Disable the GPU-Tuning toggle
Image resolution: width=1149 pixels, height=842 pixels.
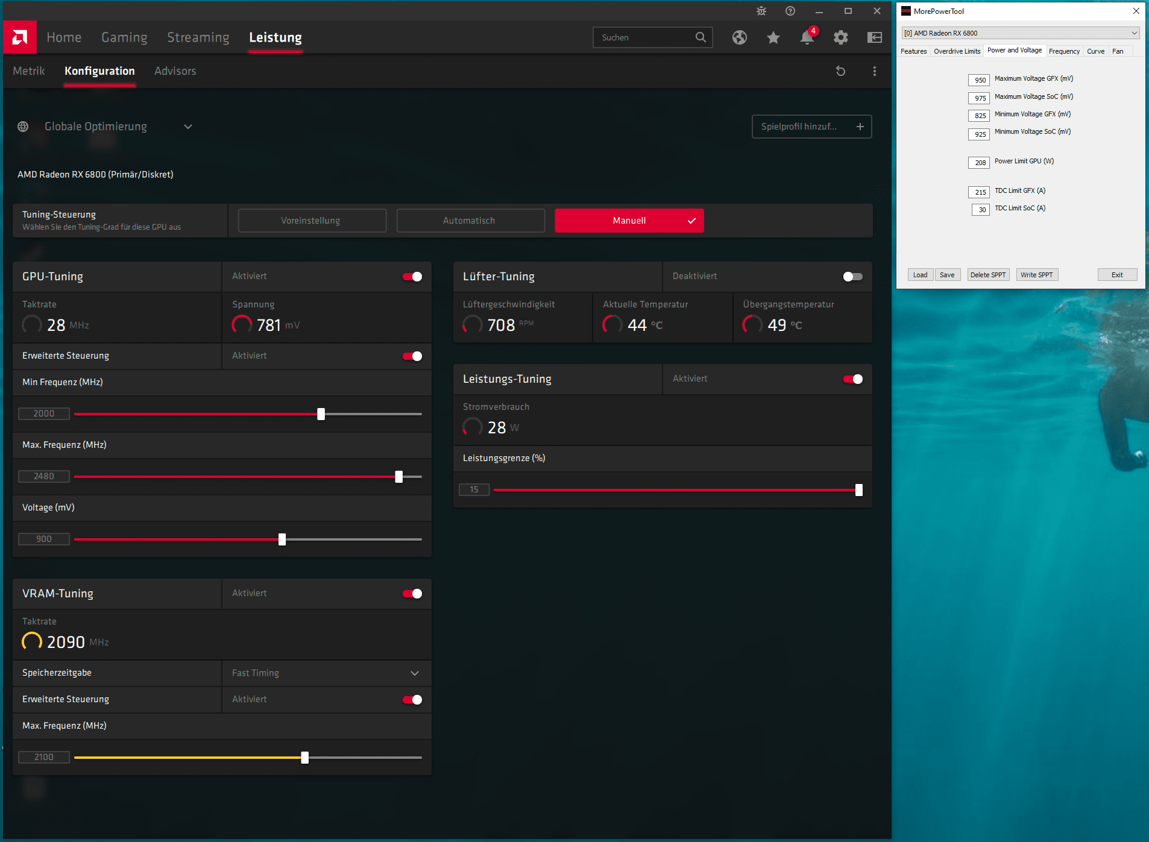coord(412,277)
